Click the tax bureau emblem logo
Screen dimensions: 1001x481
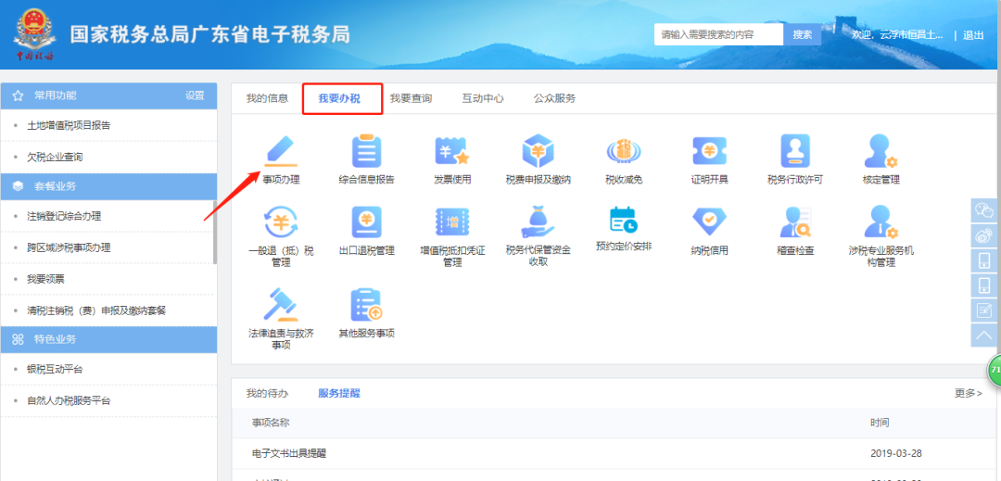pos(35,34)
